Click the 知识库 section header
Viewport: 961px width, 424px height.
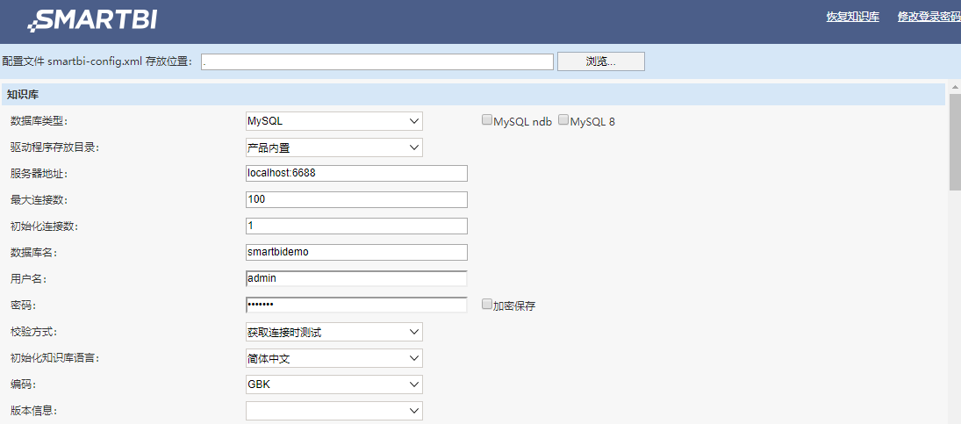pos(473,95)
